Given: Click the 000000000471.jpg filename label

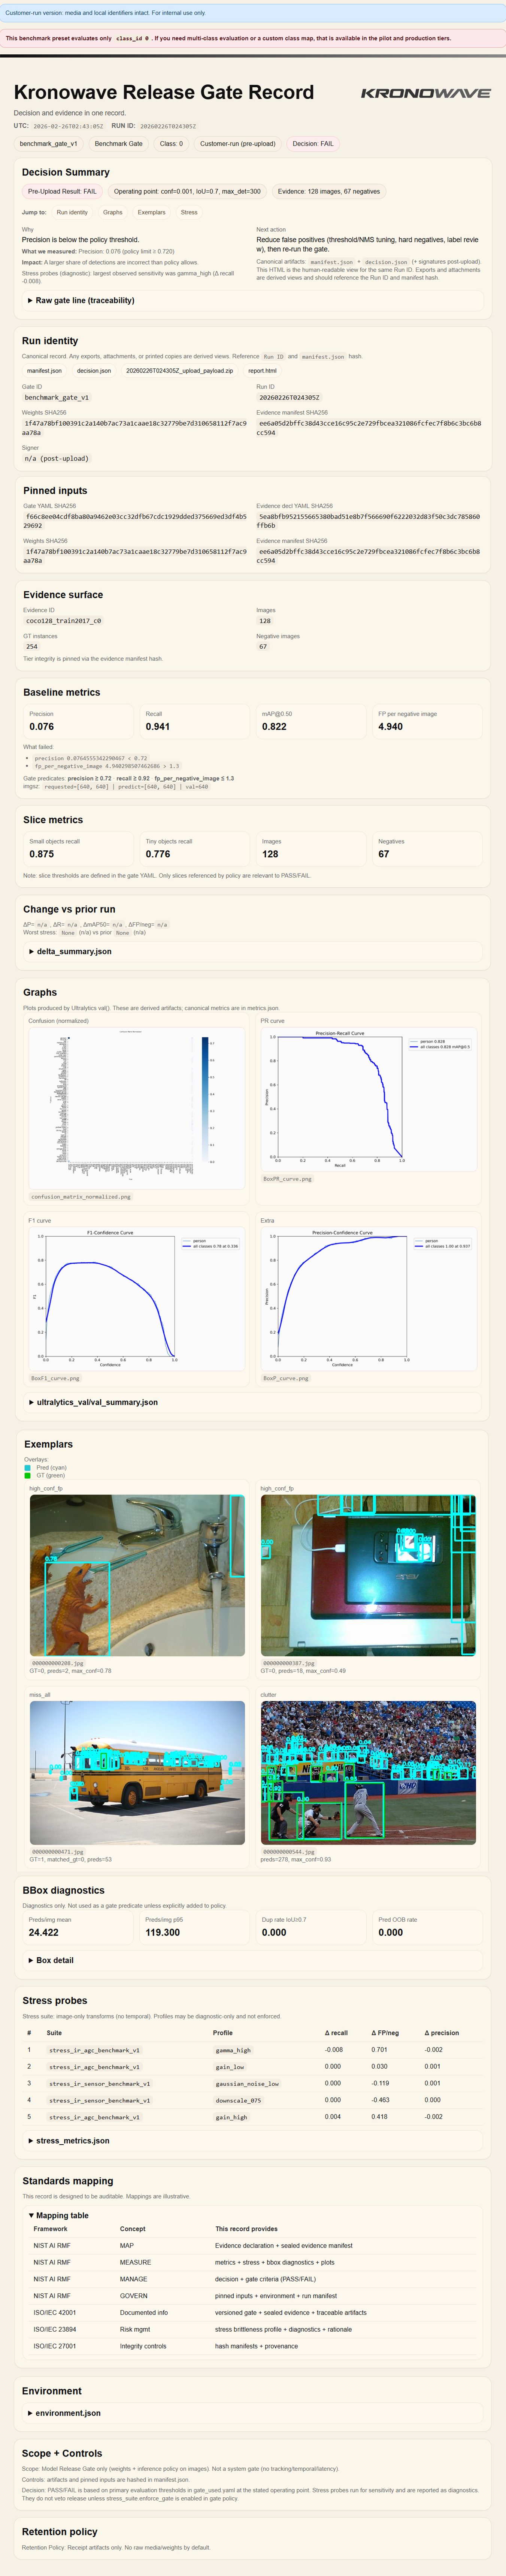Looking at the screenshot, I should [x=58, y=1852].
